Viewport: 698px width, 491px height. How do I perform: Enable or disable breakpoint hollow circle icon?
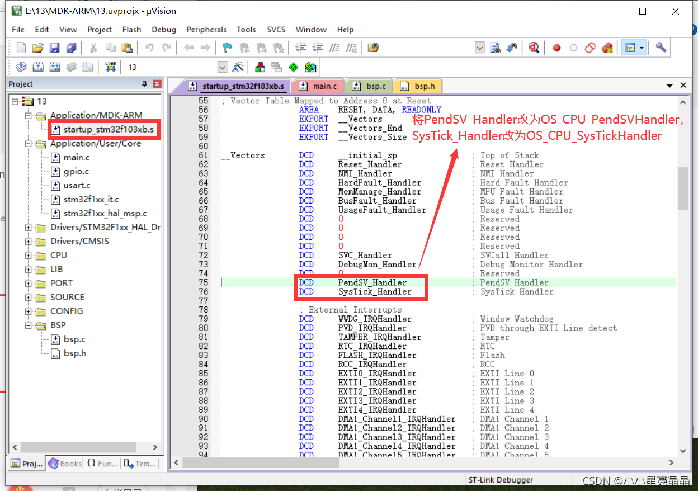[x=573, y=48]
